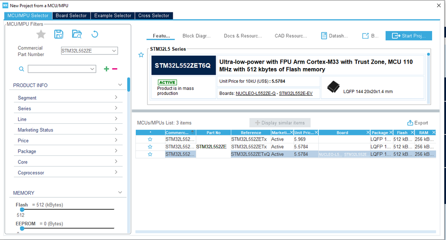Image resolution: width=446 pixels, height=240 pixels.
Task: Open the Datasheet document icon
Action: [324, 36]
